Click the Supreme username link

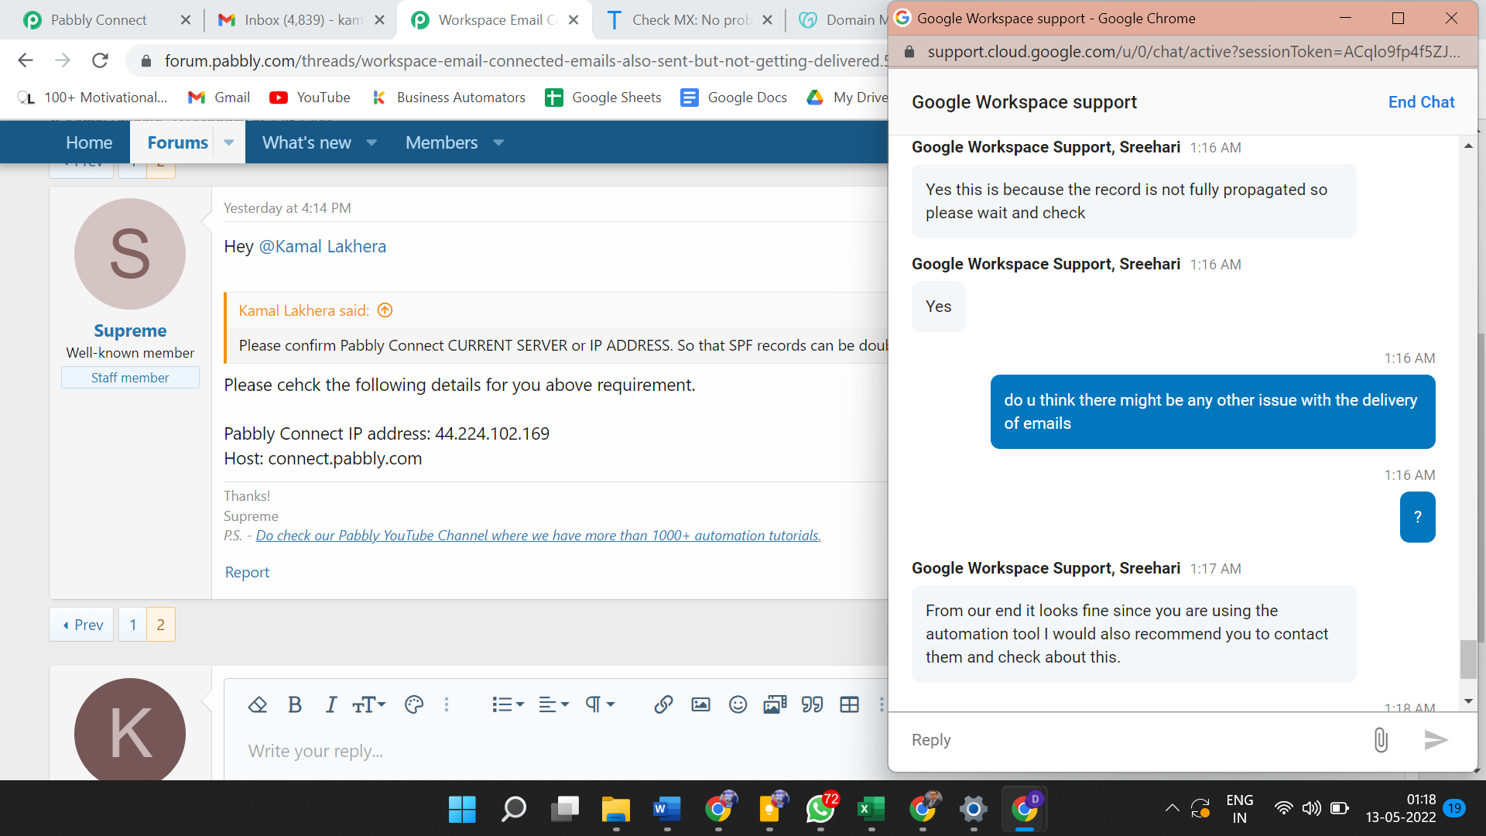[x=130, y=331]
